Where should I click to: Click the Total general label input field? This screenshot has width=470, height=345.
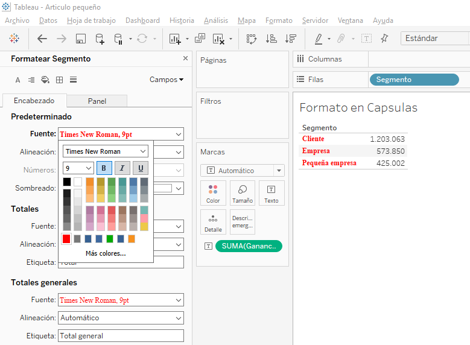[121, 336]
